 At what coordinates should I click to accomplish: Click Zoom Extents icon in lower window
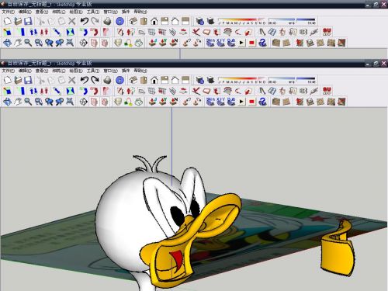tap(70, 102)
